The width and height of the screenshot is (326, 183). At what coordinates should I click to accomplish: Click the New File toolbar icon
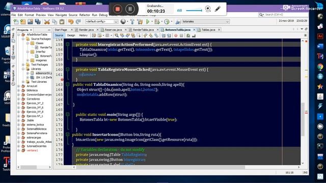pyautogui.click(x=16, y=21)
